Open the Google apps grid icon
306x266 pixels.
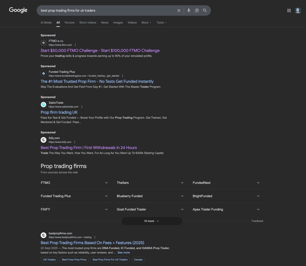coord(289,10)
